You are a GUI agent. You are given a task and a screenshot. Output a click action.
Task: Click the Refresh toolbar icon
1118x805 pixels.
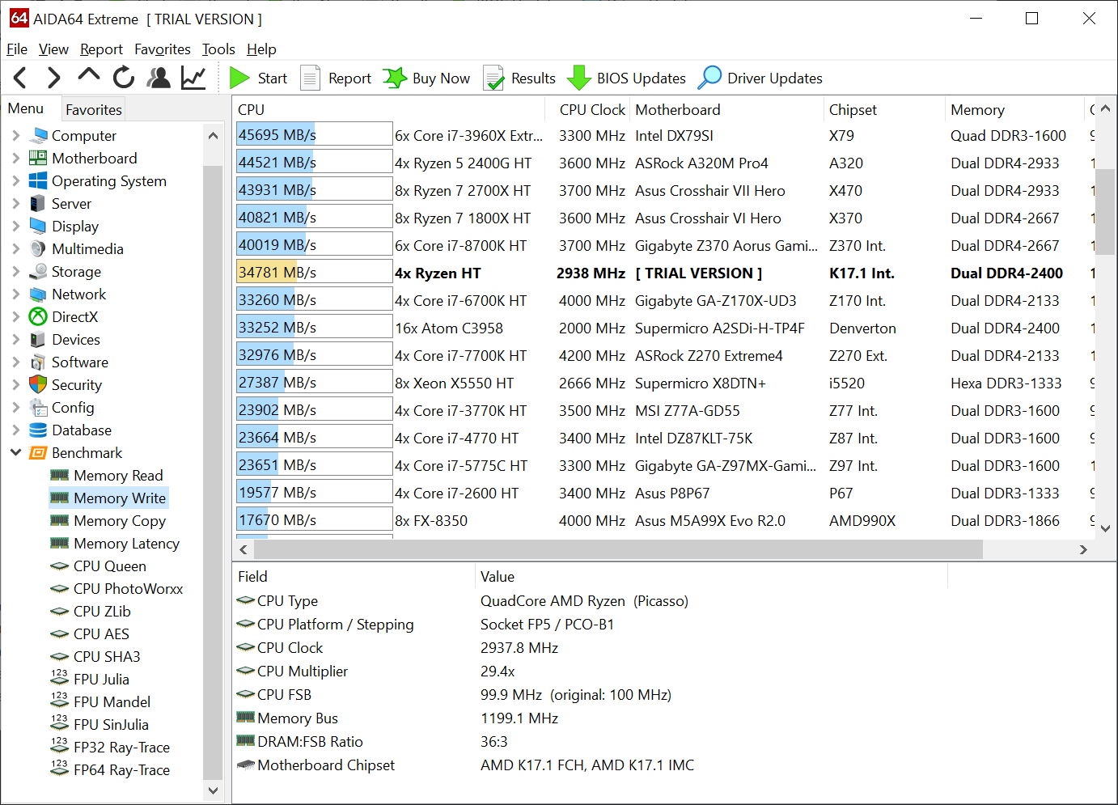click(124, 78)
